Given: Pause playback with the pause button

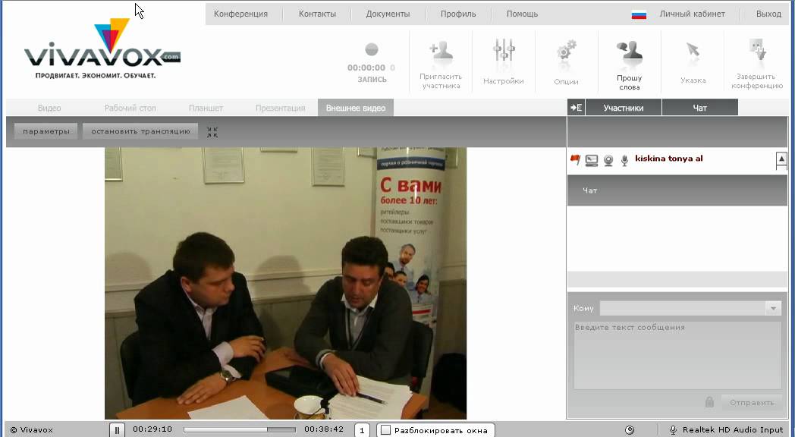Looking at the screenshot, I should 117,430.
